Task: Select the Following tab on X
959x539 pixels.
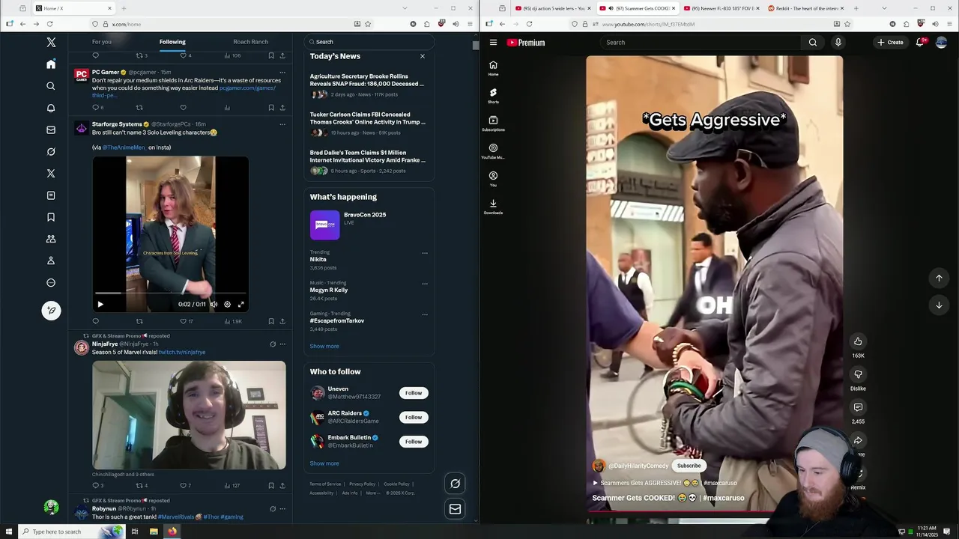Action: click(x=172, y=42)
